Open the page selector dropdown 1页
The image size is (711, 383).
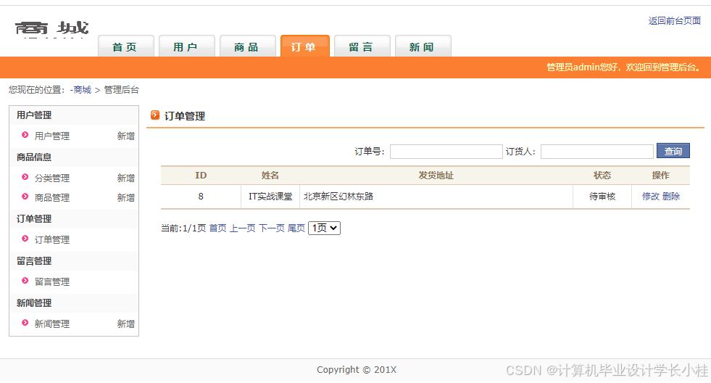(x=324, y=228)
